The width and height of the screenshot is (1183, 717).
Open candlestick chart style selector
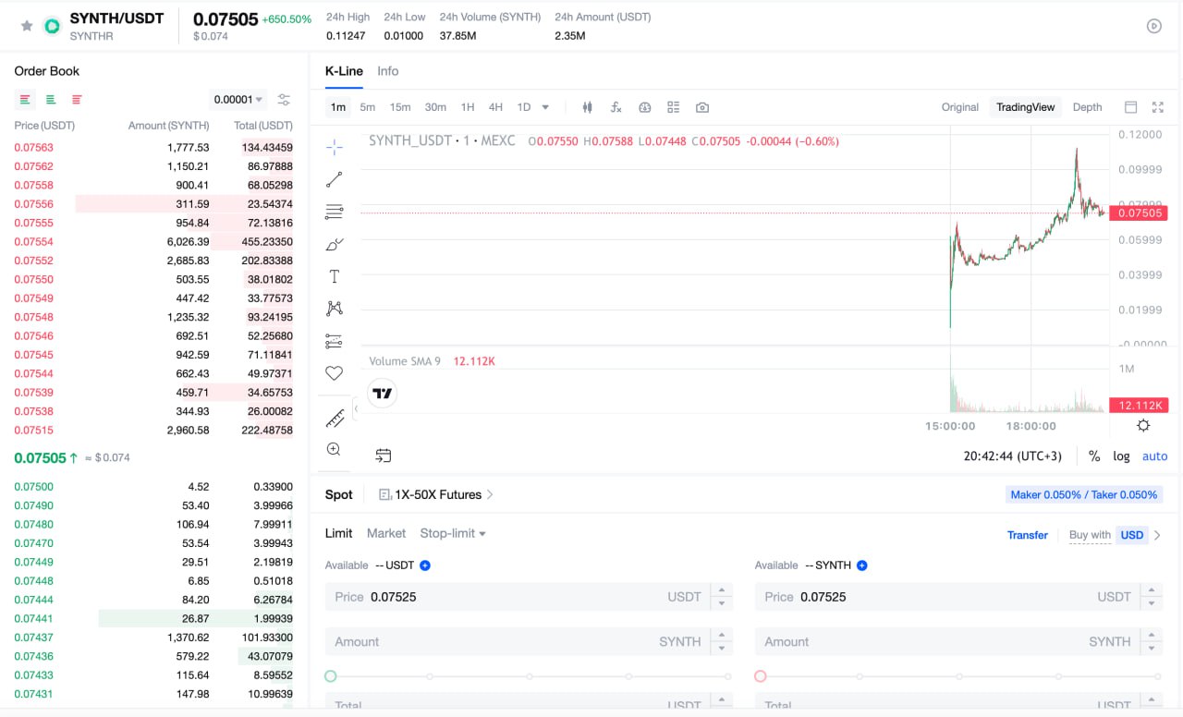(587, 107)
